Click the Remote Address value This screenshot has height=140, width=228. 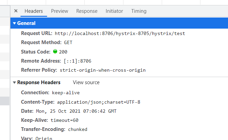[x=77, y=61]
